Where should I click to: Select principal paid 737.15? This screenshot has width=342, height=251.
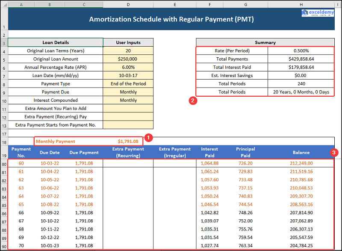click(x=245, y=188)
